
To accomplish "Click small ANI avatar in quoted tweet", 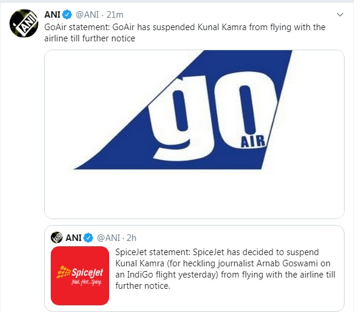I will click(57, 237).
